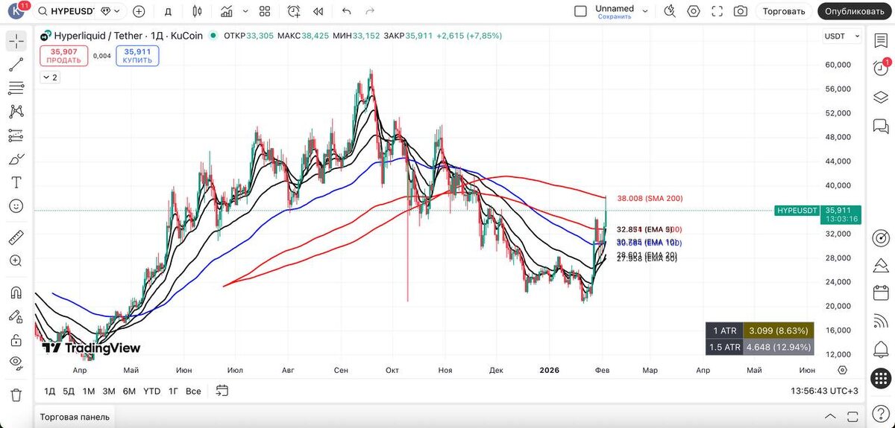Toggle lock all drawings

click(16, 340)
